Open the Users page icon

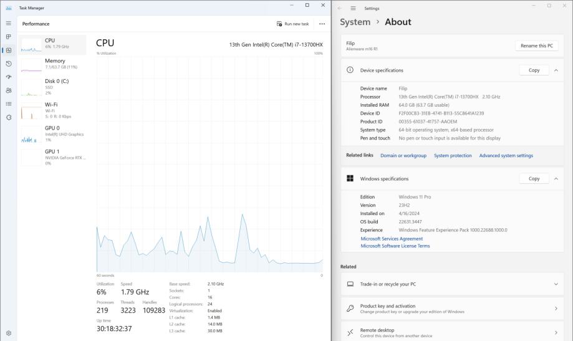point(8,90)
